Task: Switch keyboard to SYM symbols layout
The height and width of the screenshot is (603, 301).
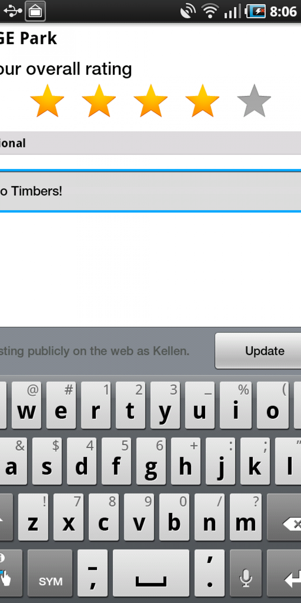Action: click(50, 573)
